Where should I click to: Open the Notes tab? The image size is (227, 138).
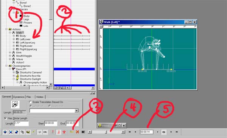[x=40, y=97]
